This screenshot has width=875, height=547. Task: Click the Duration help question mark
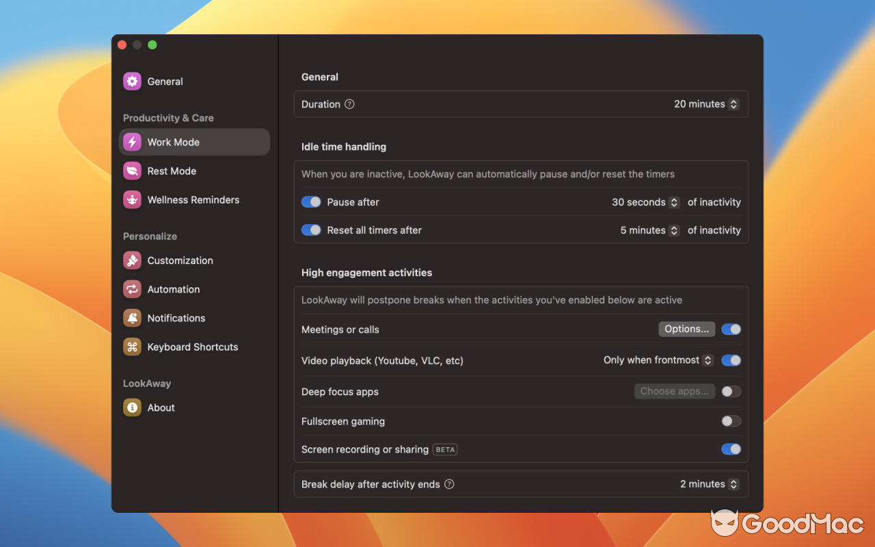click(349, 104)
